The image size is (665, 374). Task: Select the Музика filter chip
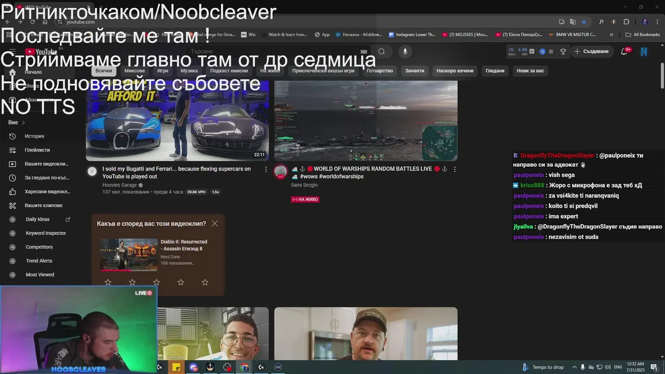[x=189, y=71]
